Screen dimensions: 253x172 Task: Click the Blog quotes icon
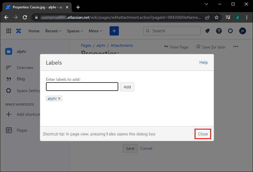pyautogui.click(x=9, y=79)
